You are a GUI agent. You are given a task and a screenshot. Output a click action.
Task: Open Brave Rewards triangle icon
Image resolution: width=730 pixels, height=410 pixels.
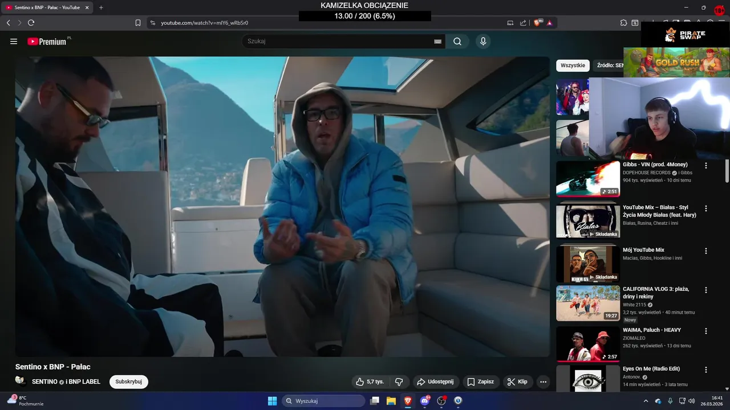(x=550, y=23)
